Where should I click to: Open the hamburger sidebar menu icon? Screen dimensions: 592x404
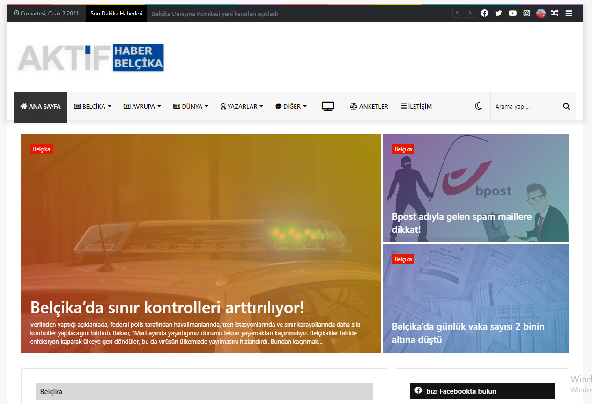(x=569, y=13)
